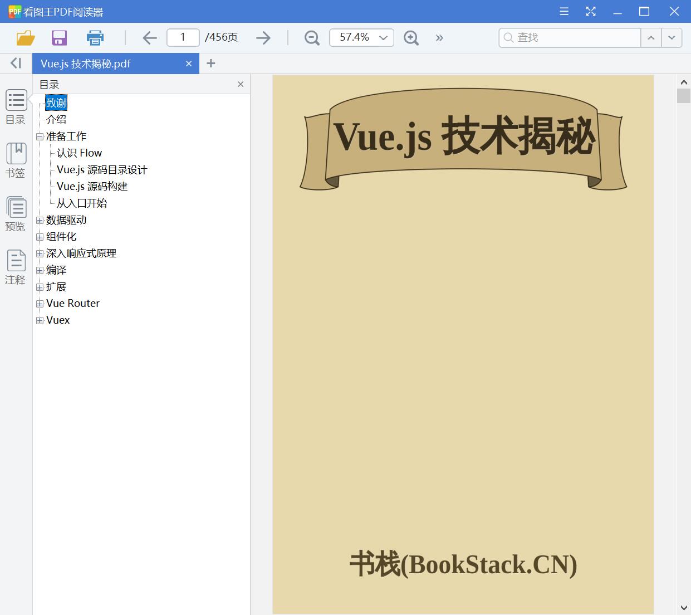Select the Vuex outline entry
Image resolution: width=691 pixels, height=615 pixels.
(x=58, y=320)
